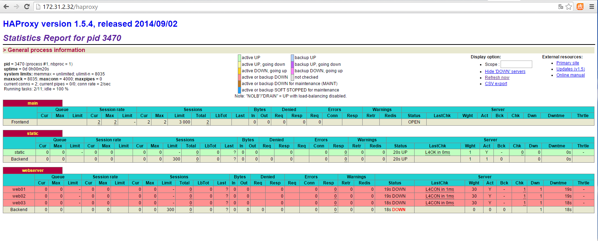This screenshot has width=598, height=241.
Task: Click the 'External resources:' label
Action: click(x=562, y=57)
